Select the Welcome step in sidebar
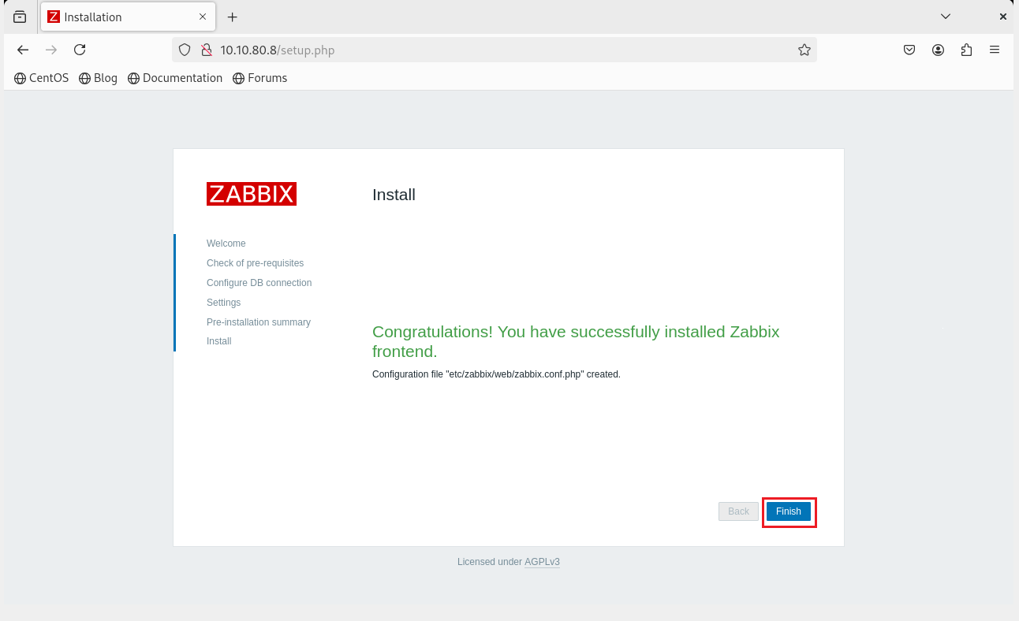 pos(226,244)
